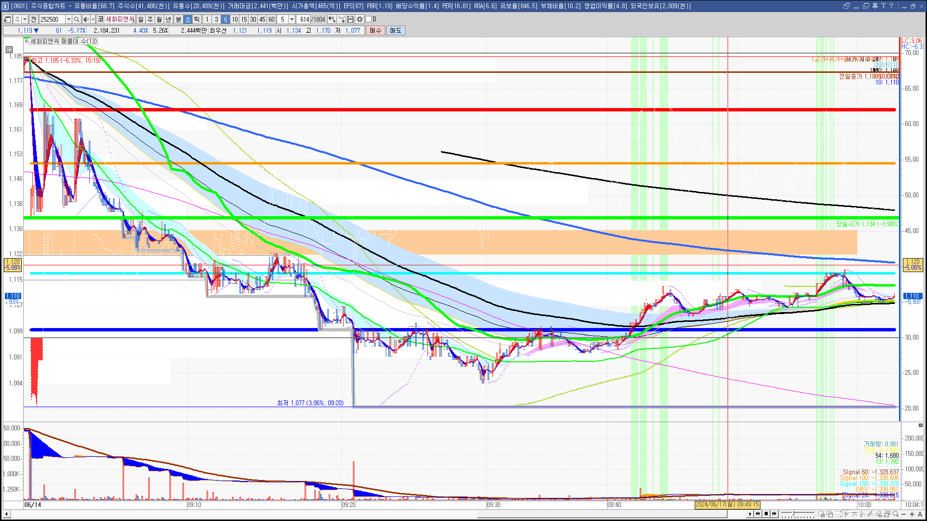This screenshot has height=521, width=927.
Task: Click the speaker sound icon in toolbar
Action: pos(85,19)
